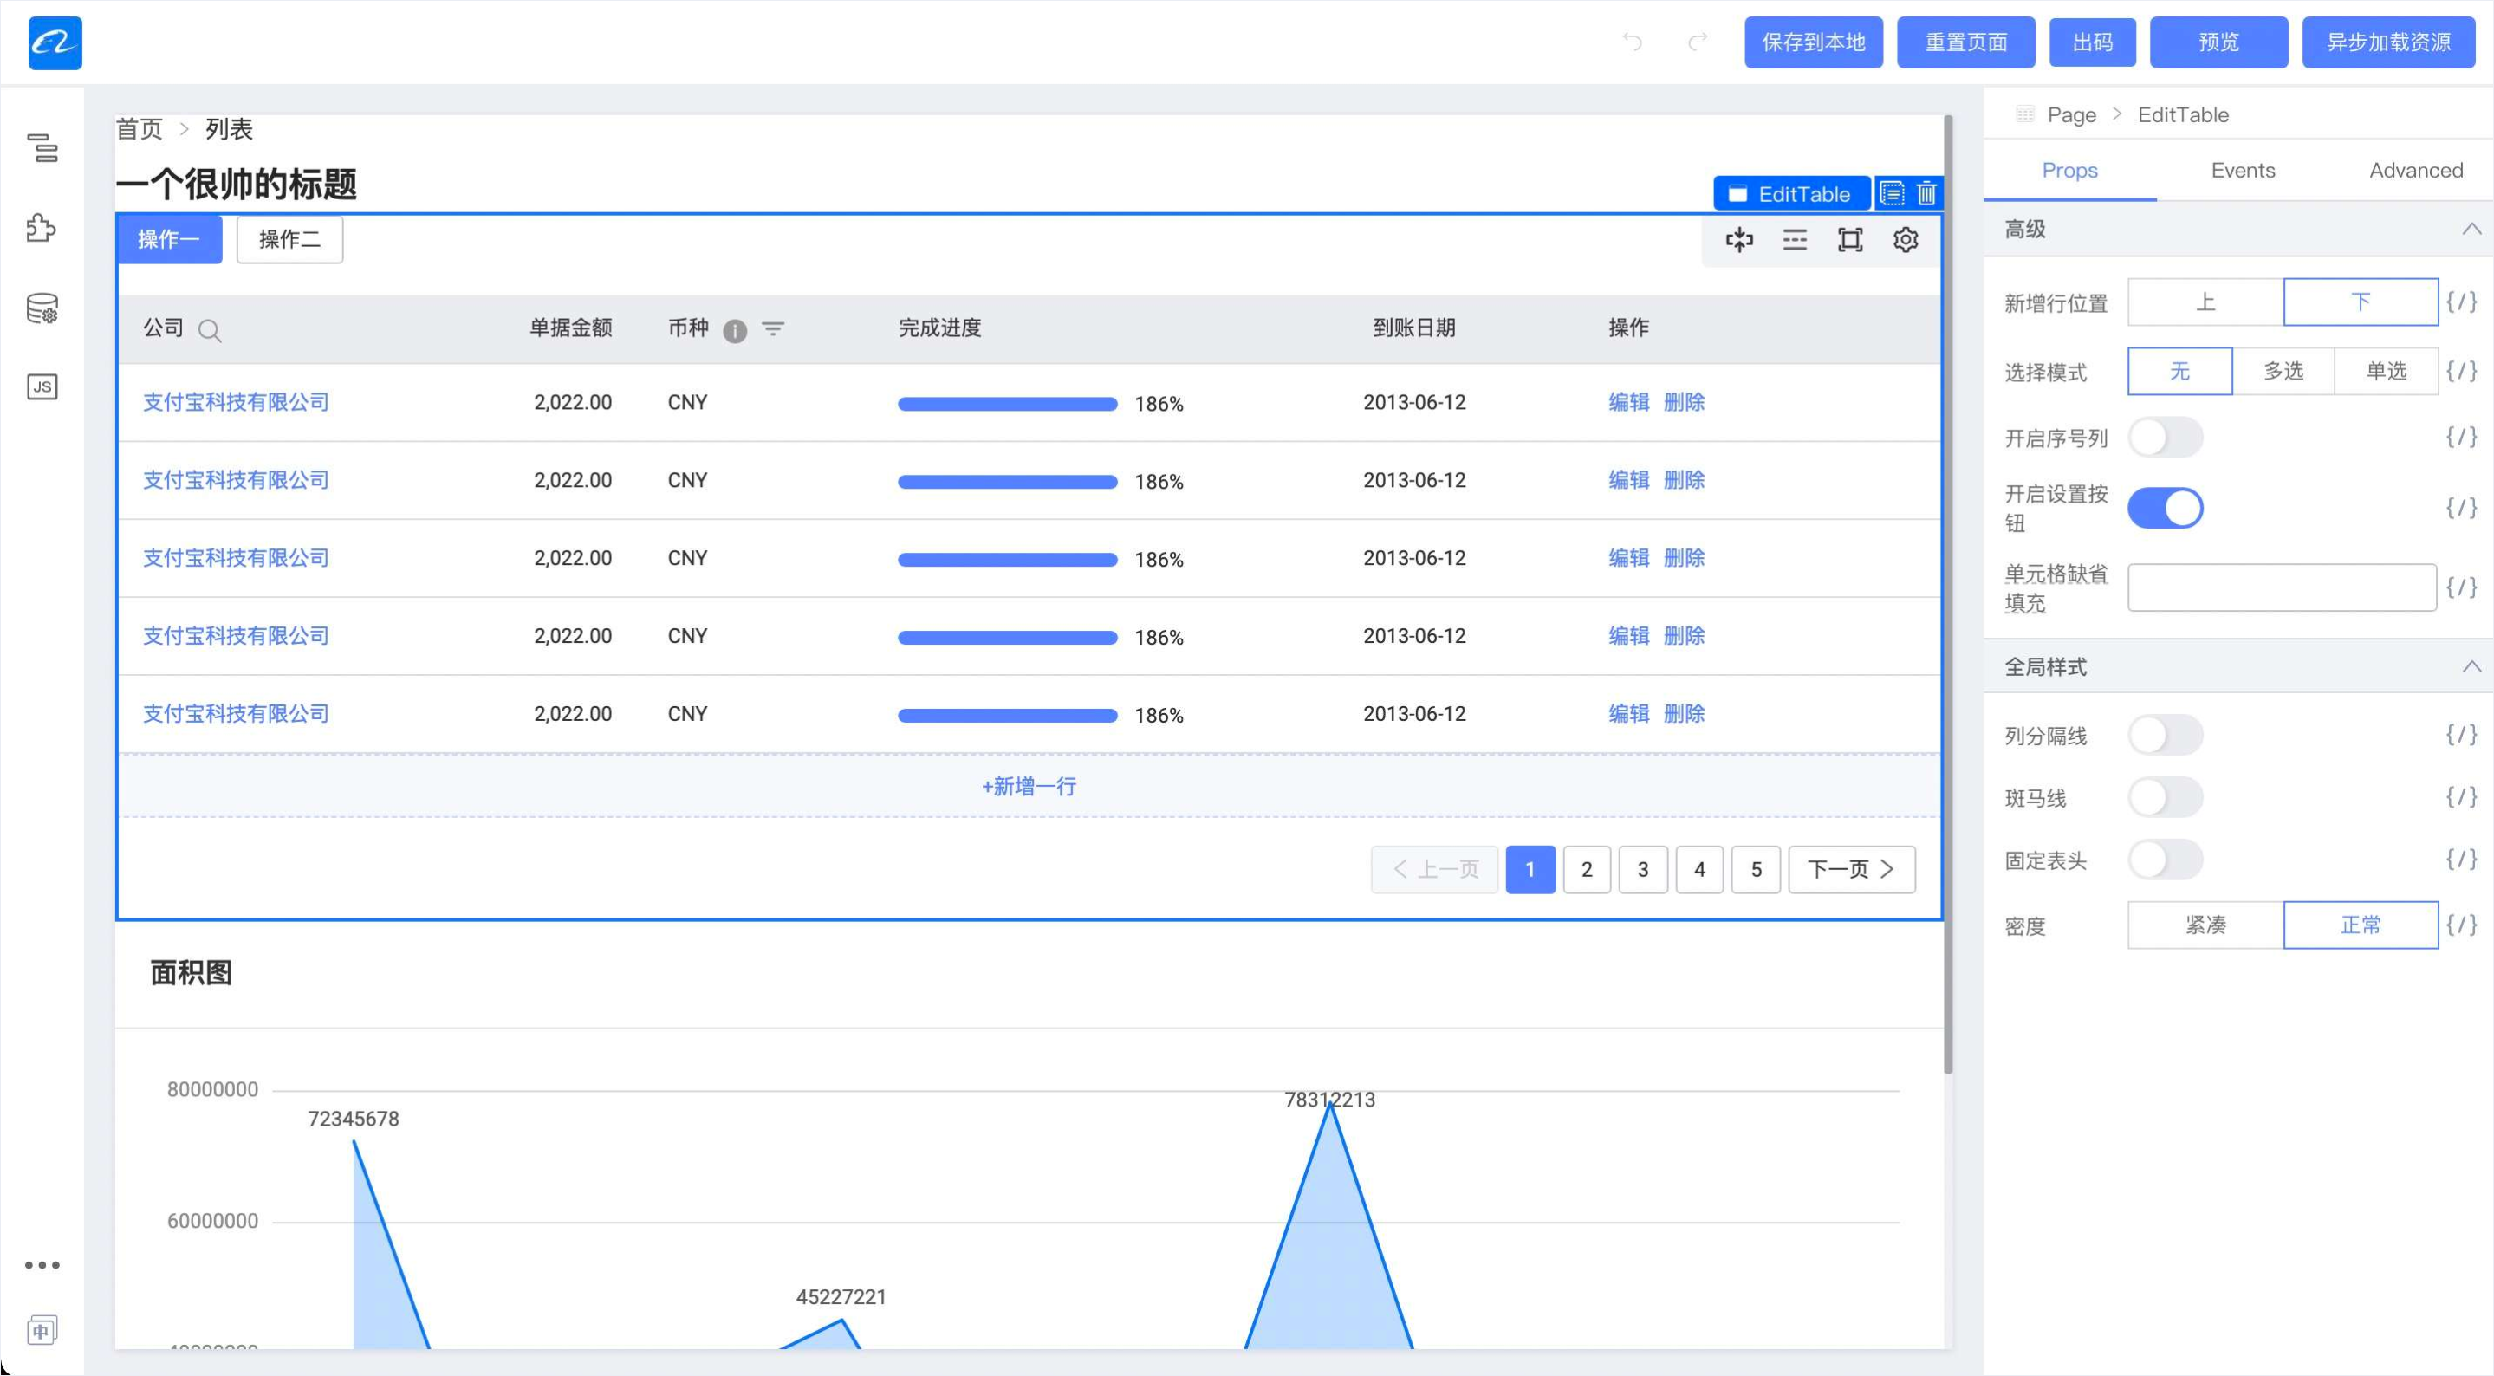2494x1376 pixels.
Task: Click the plugin puzzle icon in sidebar
Action: tap(42, 230)
